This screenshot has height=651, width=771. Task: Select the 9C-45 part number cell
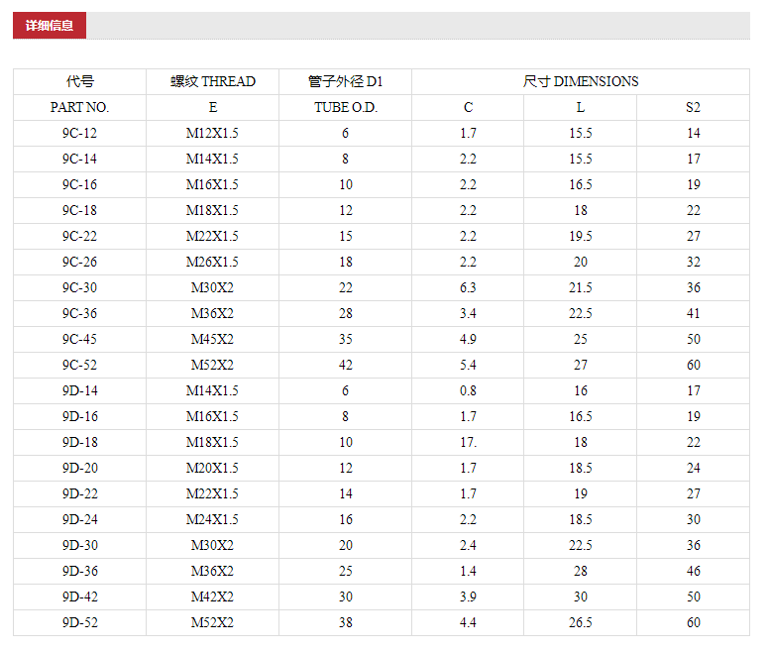(x=79, y=339)
